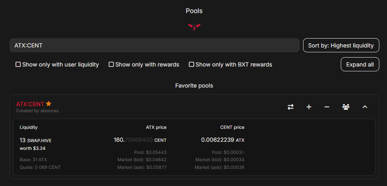The height and width of the screenshot is (186, 387).
Task: Open Sort by: Highest liquidity selector
Action: click(341, 45)
